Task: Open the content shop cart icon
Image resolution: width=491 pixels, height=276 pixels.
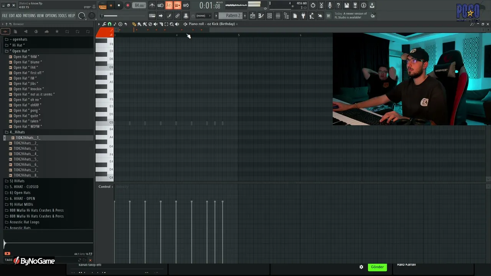Action: 328,16
